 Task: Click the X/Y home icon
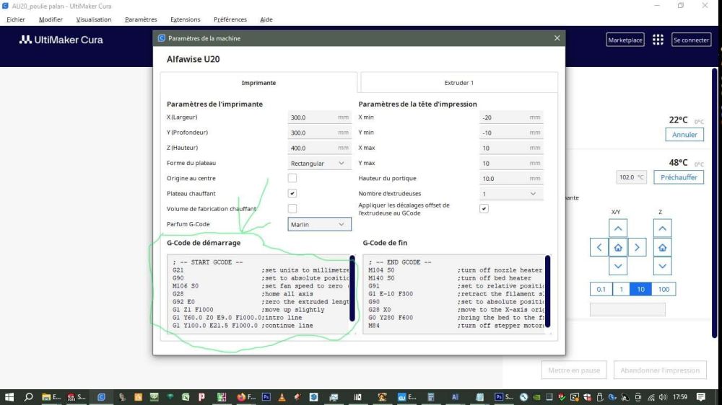(x=618, y=247)
